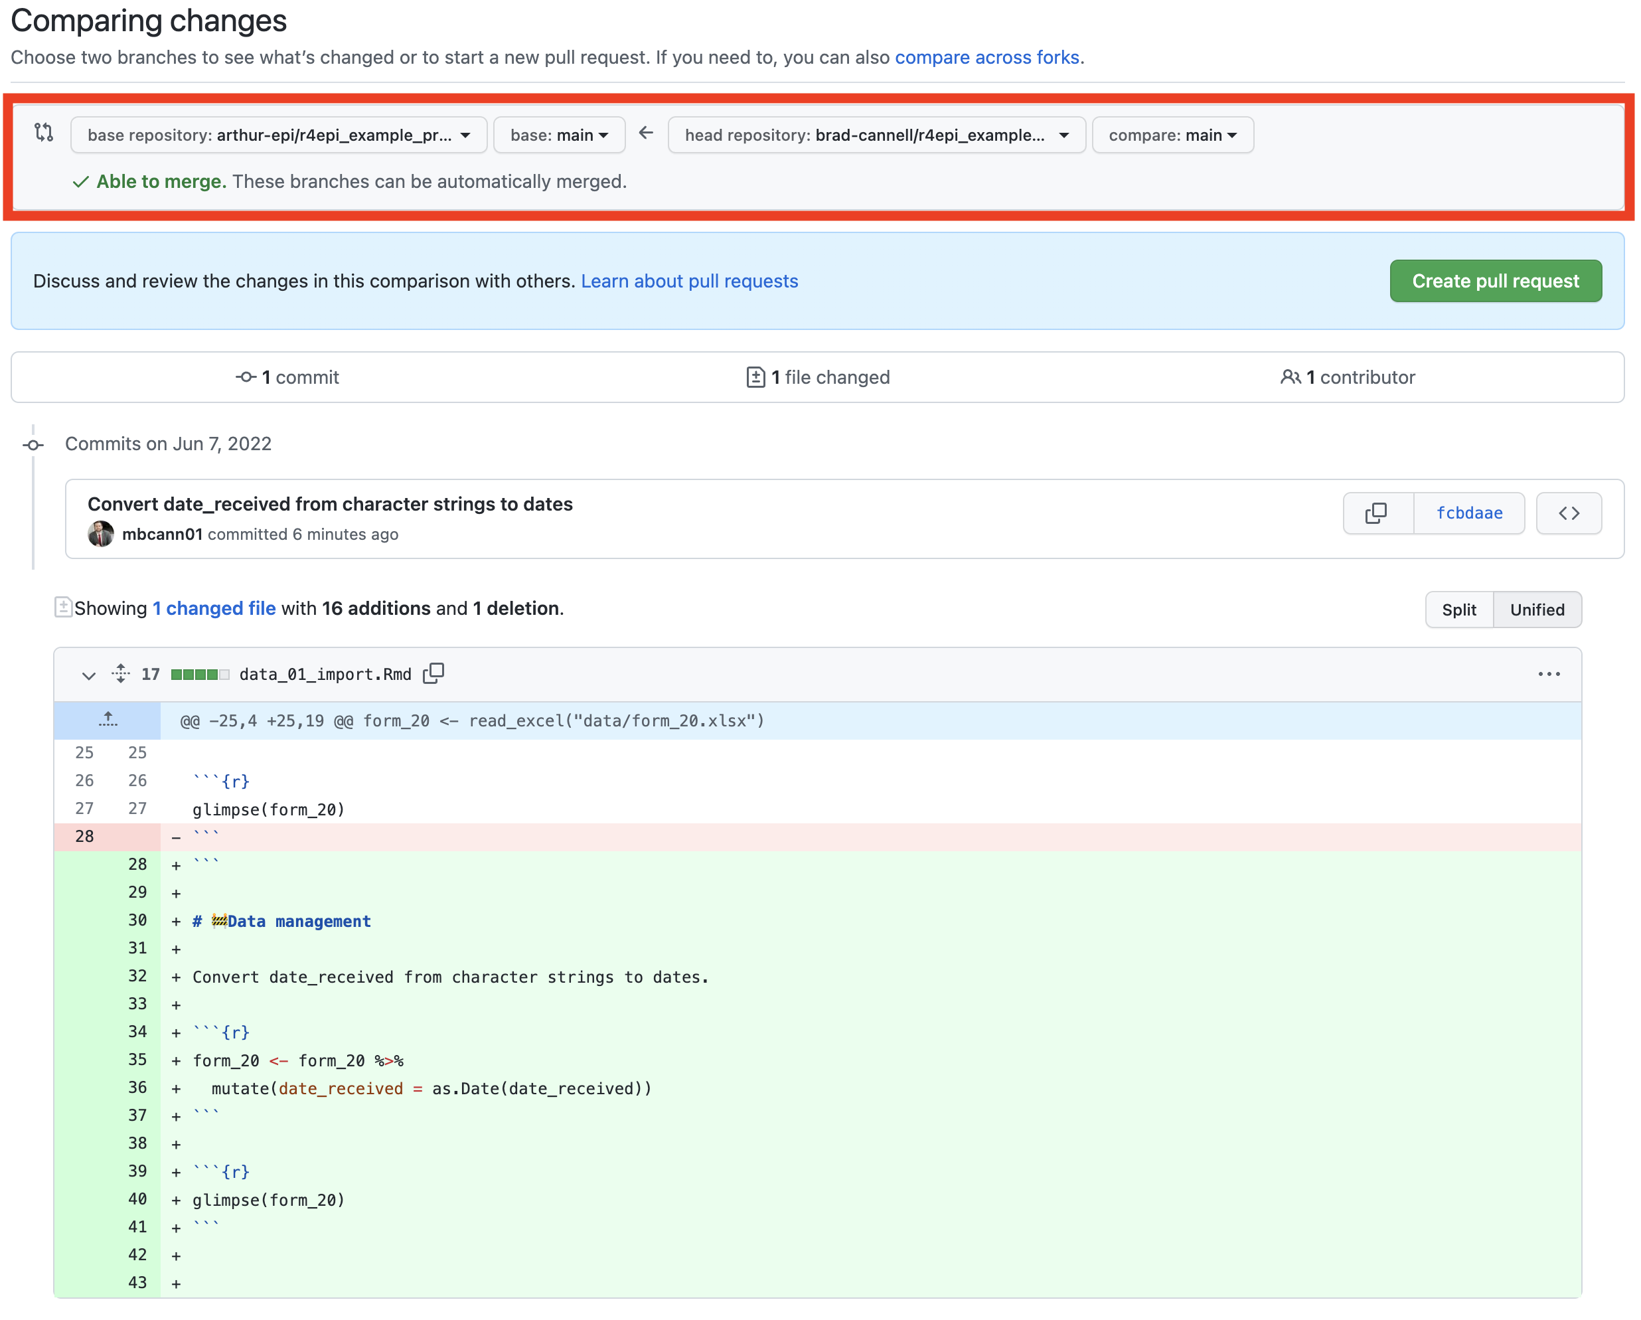This screenshot has height=1320, width=1641.
Task: Click added line number 30
Action: [x=138, y=920]
